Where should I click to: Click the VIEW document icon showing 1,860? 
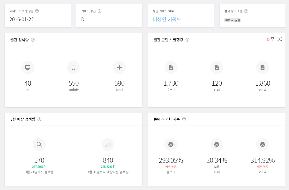click(x=262, y=67)
